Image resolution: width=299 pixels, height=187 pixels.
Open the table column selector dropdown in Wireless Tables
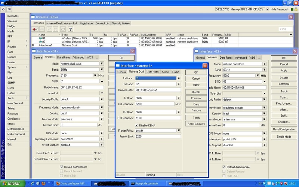coord(291,35)
